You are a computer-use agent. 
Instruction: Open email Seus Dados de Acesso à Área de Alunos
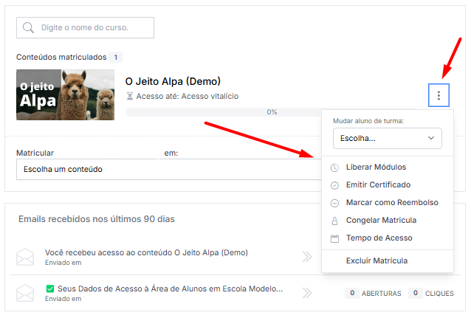tap(170, 288)
